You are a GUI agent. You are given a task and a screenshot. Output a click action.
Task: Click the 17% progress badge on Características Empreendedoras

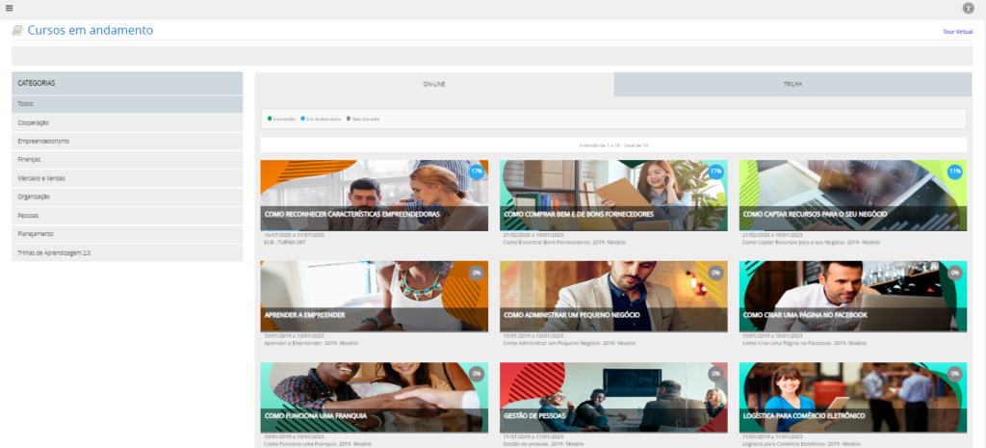476,171
